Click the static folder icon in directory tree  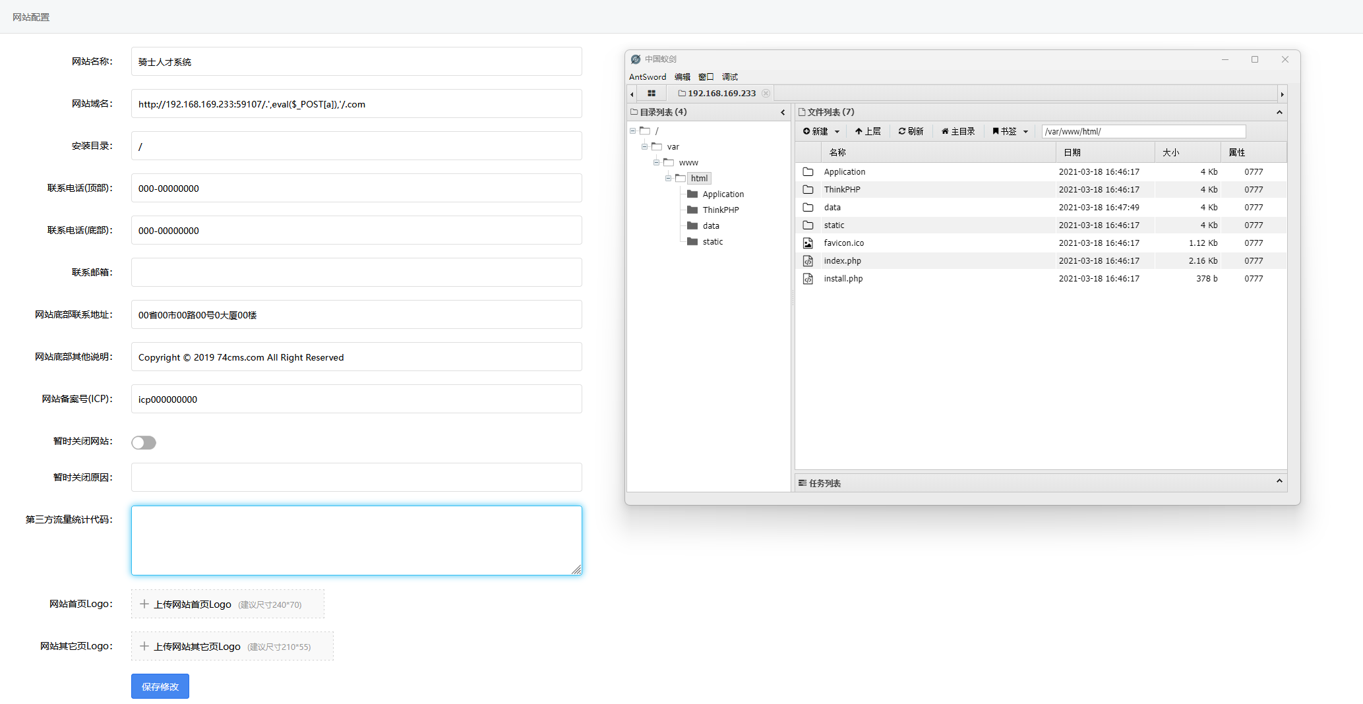[692, 242]
